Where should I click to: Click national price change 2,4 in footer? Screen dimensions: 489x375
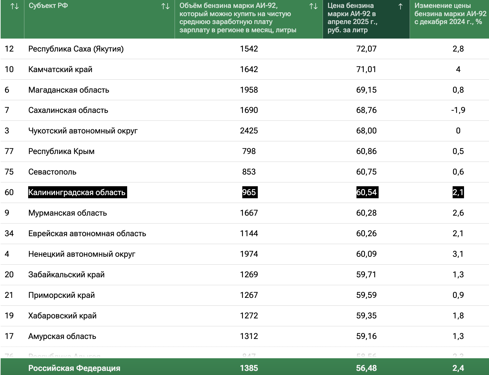458,368
